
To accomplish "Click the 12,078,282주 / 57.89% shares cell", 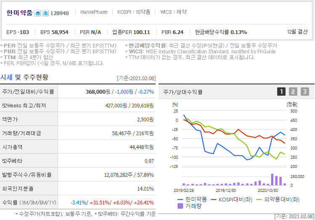I will pos(129,175).
